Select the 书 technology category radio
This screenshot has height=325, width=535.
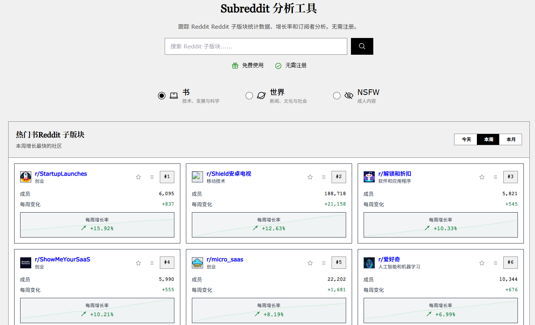[162, 96]
